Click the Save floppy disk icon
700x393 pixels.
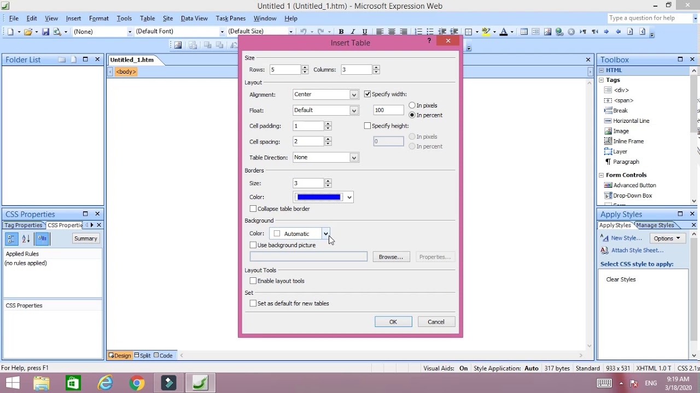[x=45, y=32]
